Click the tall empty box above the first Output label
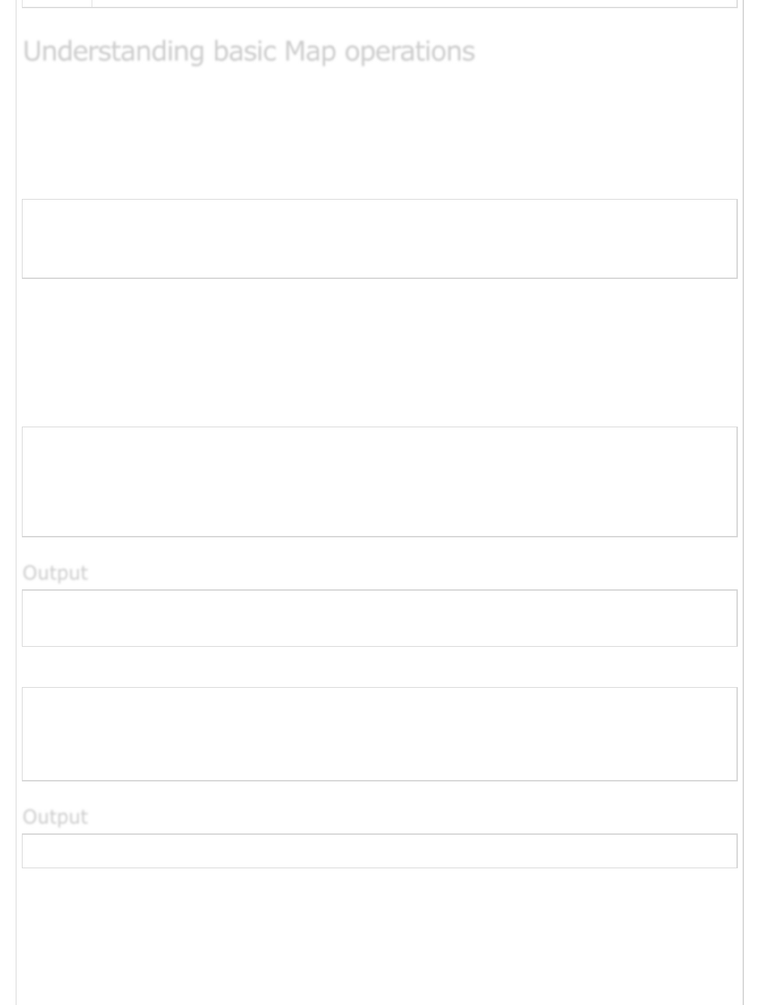This screenshot has height=1005, width=759. point(379,482)
